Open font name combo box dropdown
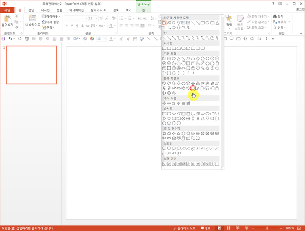Viewport: 305px width, 231px height. pos(86,19)
